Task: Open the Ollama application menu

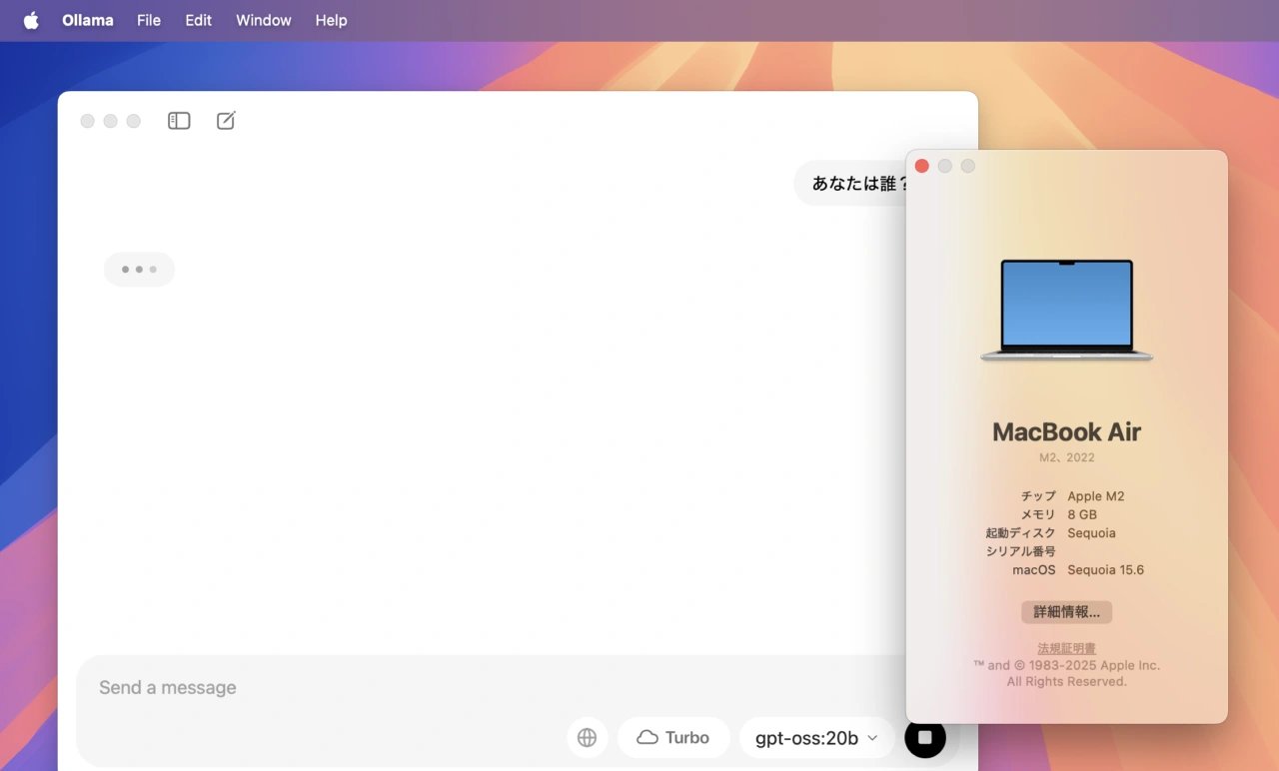Action: click(87, 20)
